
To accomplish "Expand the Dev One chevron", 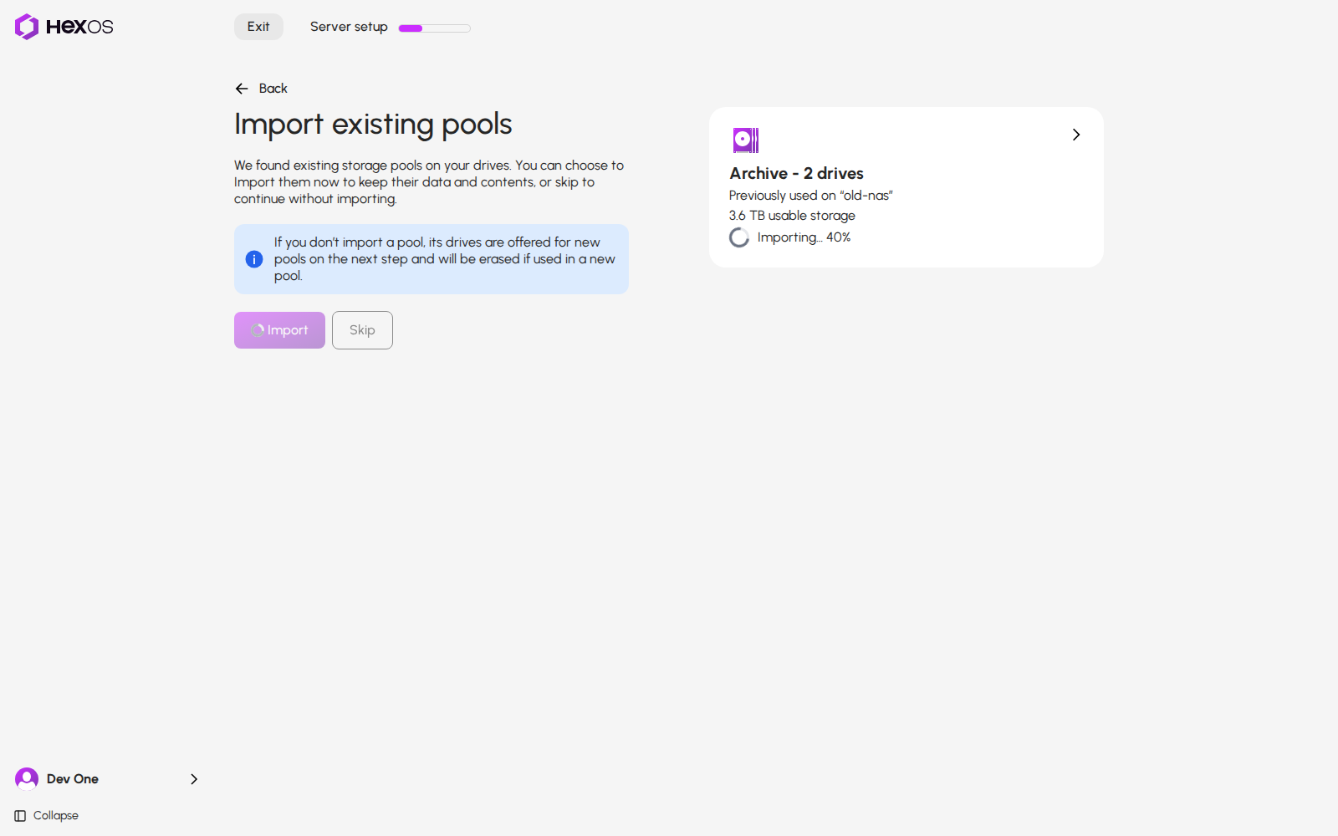I will tap(194, 779).
